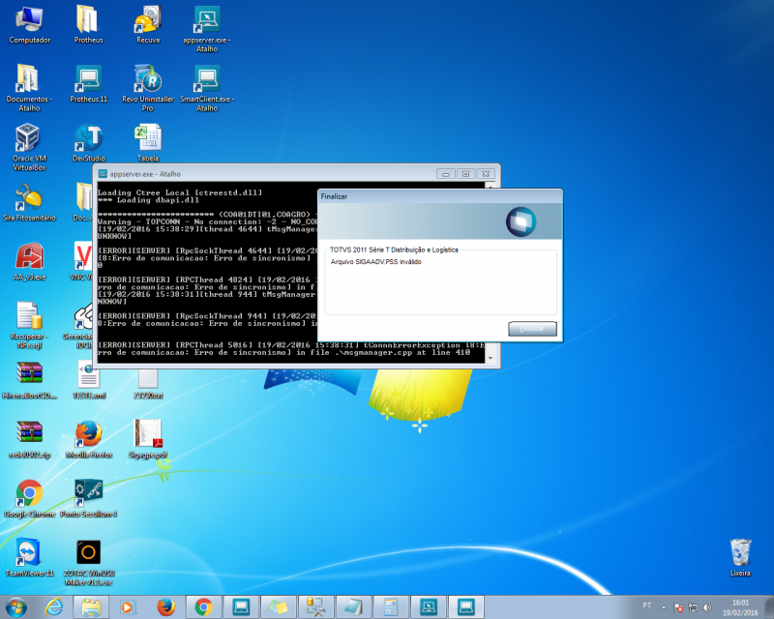Select the ZOTAC WinUSB Maker icon

(x=89, y=562)
